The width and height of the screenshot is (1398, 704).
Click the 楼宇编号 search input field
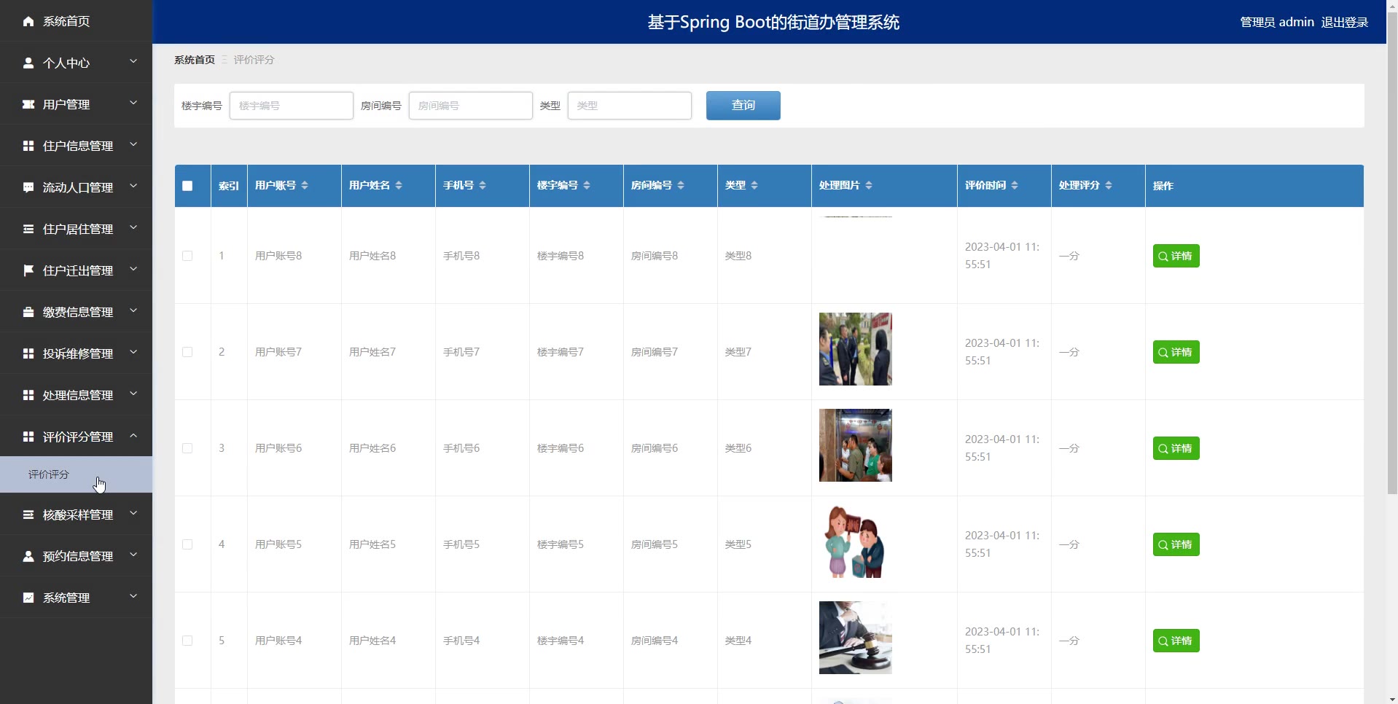[x=292, y=106]
